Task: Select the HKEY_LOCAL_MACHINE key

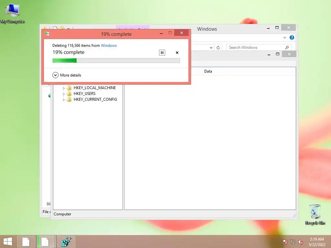Action: pyautogui.click(x=95, y=88)
